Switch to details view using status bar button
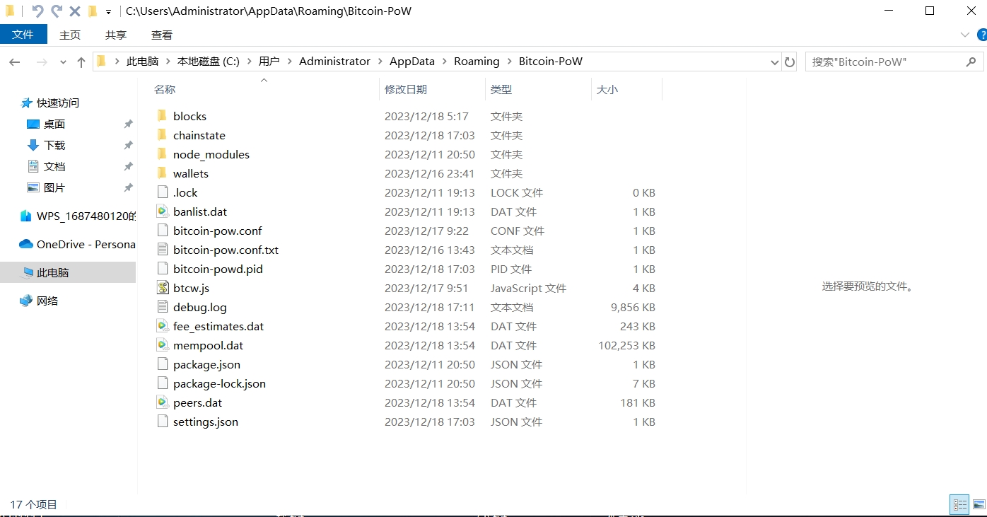The width and height of the screenshot is (987, 517). coord(959,504)
